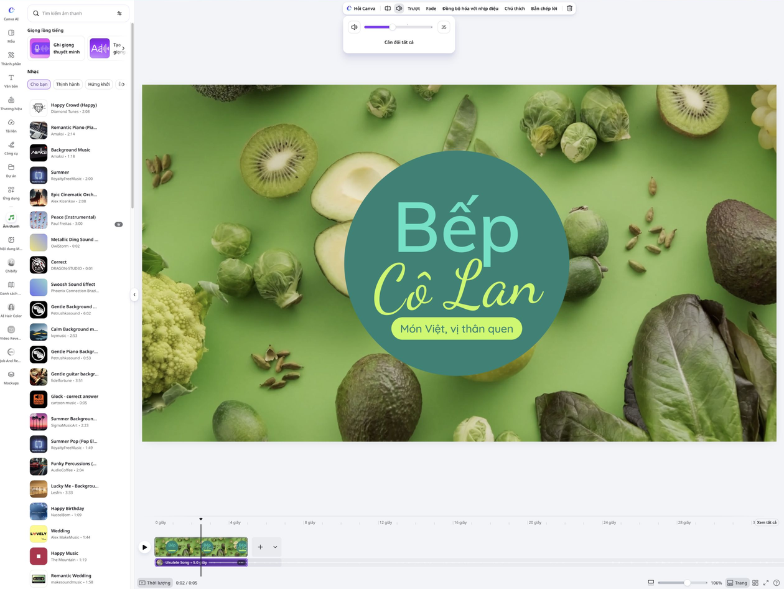
Task: Click Cân đối tất cả
Action: click(x=399, y=42)
